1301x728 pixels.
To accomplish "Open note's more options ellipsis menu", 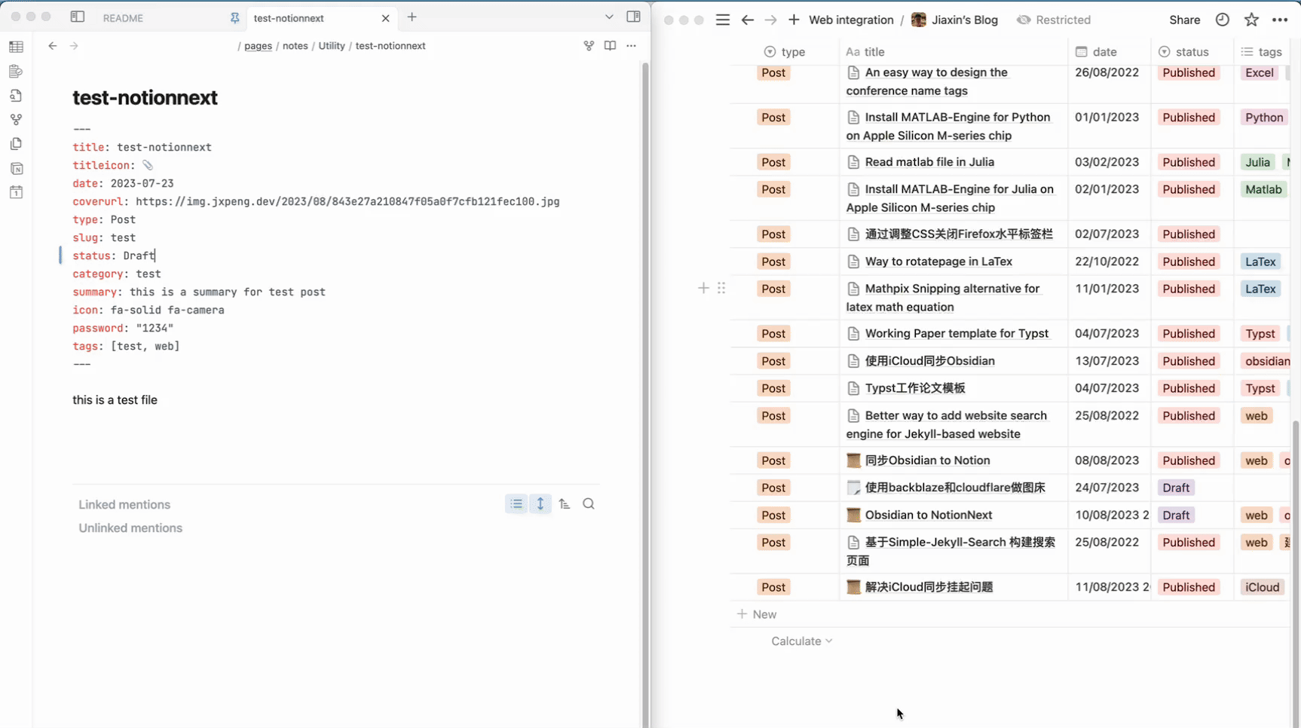I will 631,46.
